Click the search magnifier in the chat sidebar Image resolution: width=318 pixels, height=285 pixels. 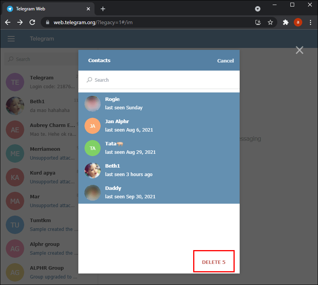pos(11,59)
